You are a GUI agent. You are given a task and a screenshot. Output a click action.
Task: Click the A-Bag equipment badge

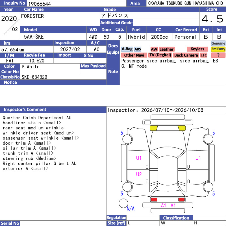pos(127,49)
